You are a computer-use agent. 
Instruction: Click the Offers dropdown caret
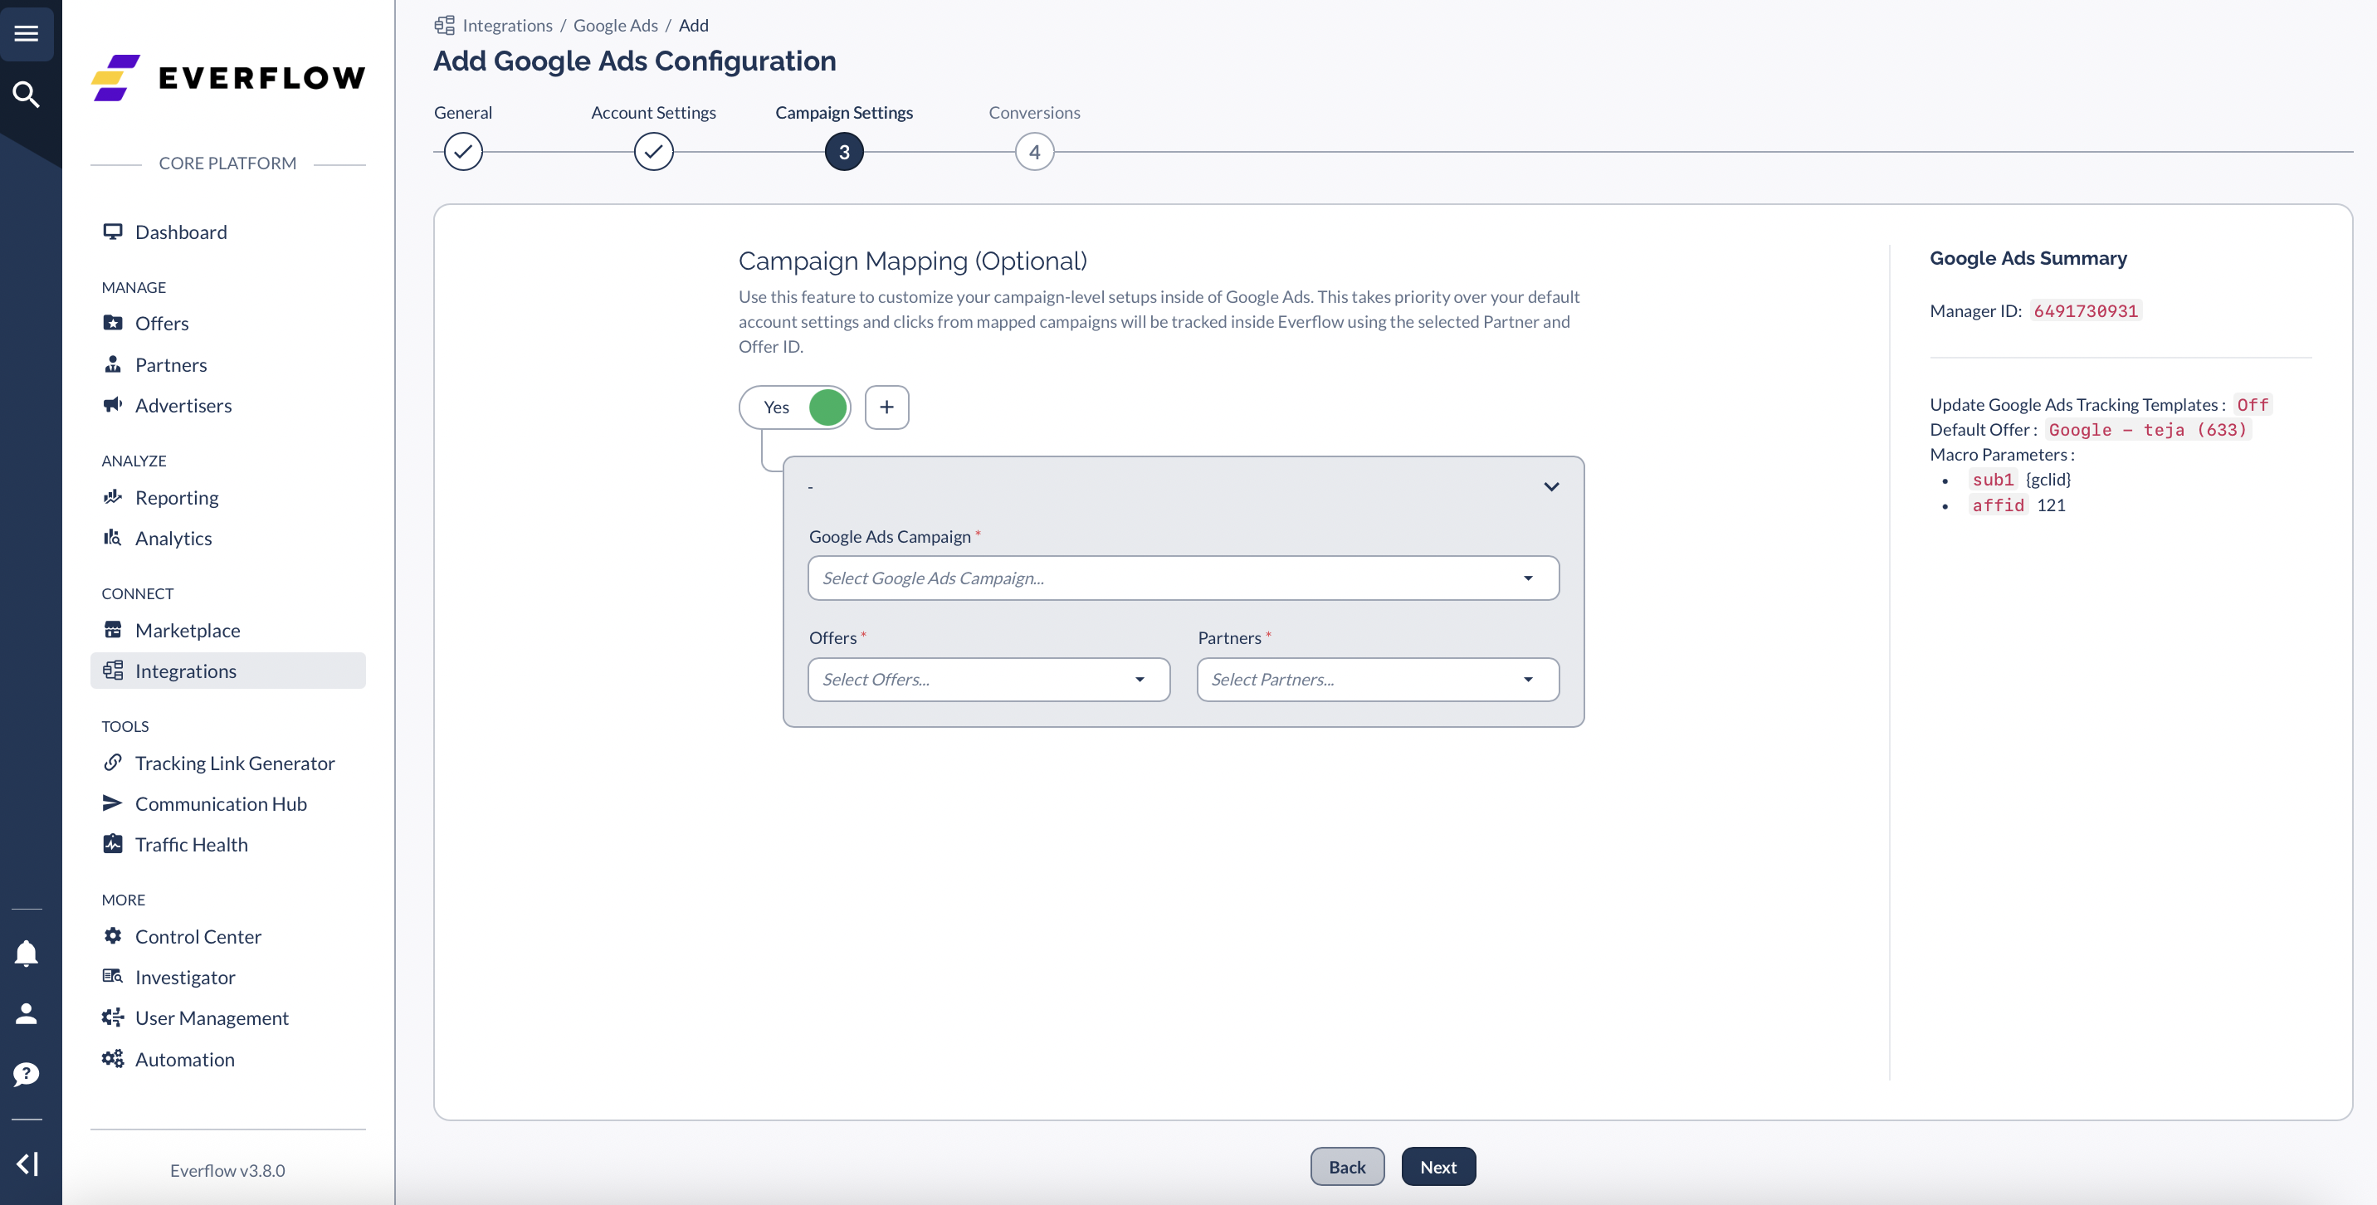click(1140, 680)
